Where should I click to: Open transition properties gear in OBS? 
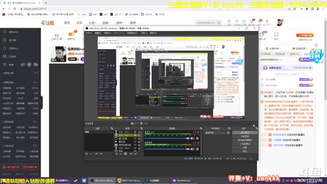[228, 132]
